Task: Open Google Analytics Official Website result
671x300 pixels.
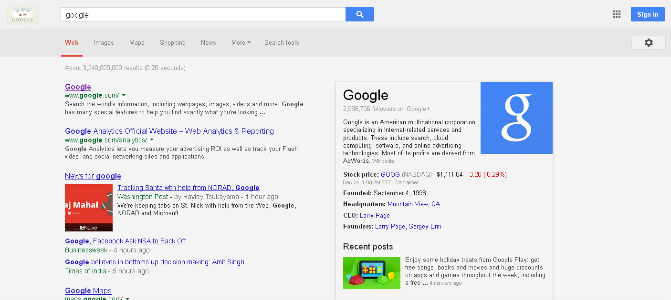Action: tap(169, 131)
